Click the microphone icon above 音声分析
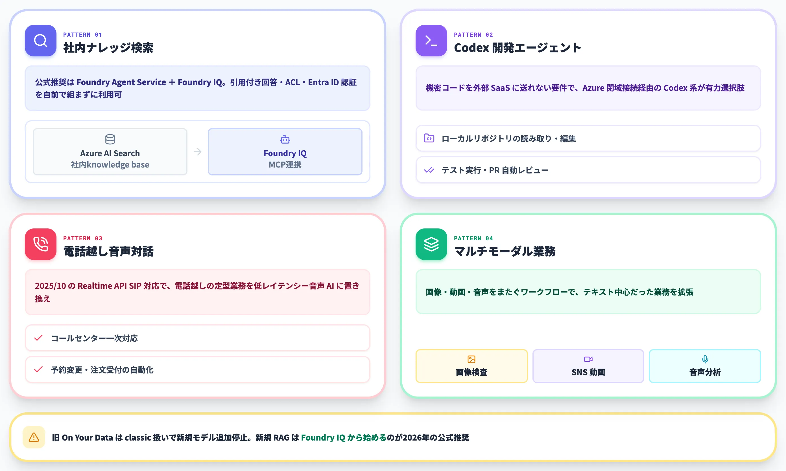 pos(705,359)
